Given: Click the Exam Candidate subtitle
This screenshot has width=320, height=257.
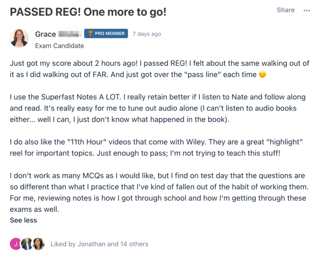Looking at the screenshot, I should [60, 46].
